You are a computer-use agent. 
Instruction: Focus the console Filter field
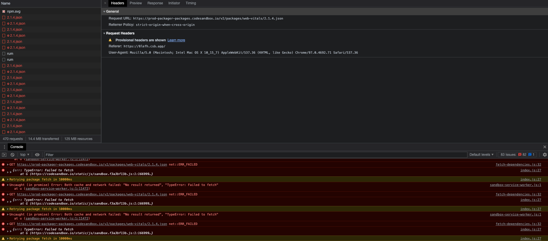point(256,155)
